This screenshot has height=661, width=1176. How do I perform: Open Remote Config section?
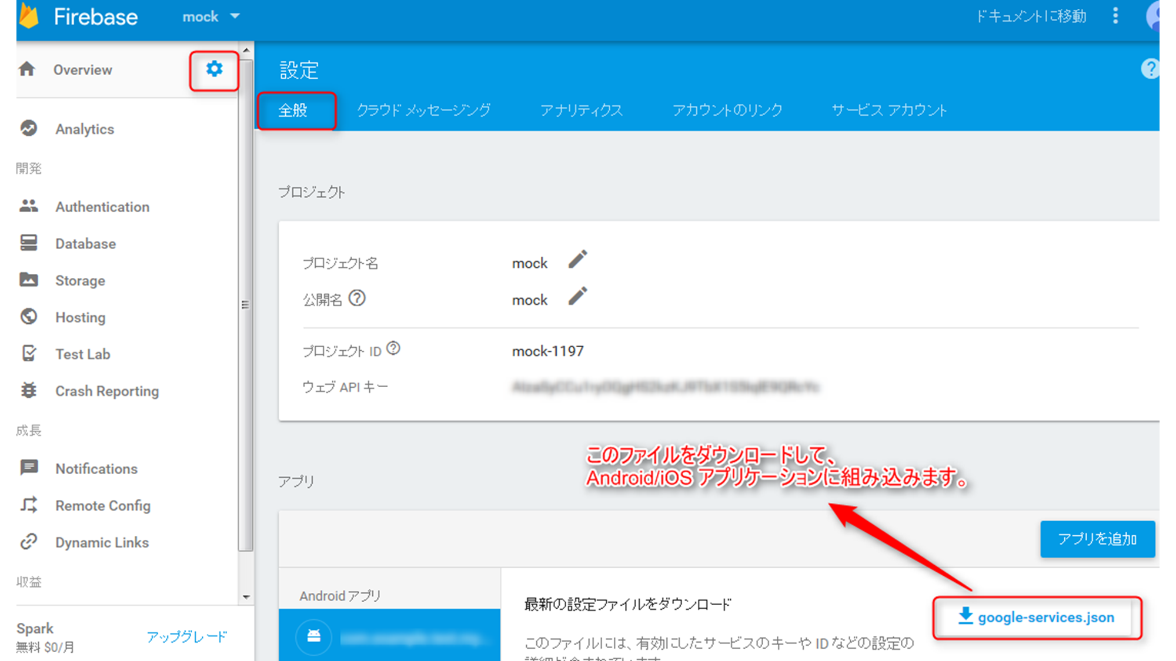coord(103,506)
